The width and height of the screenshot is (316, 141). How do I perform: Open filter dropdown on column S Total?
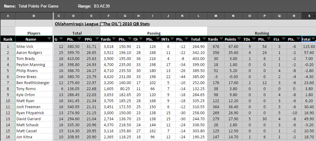[x=313, y=39]
